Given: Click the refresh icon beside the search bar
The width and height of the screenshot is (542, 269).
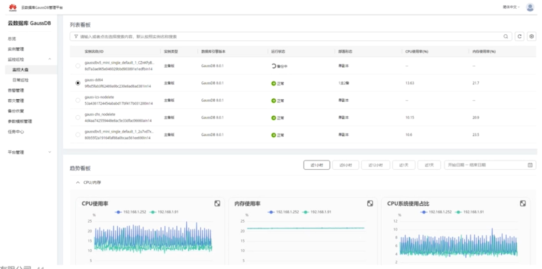Looking at the screenshot, I should click(x=519, y=37).
